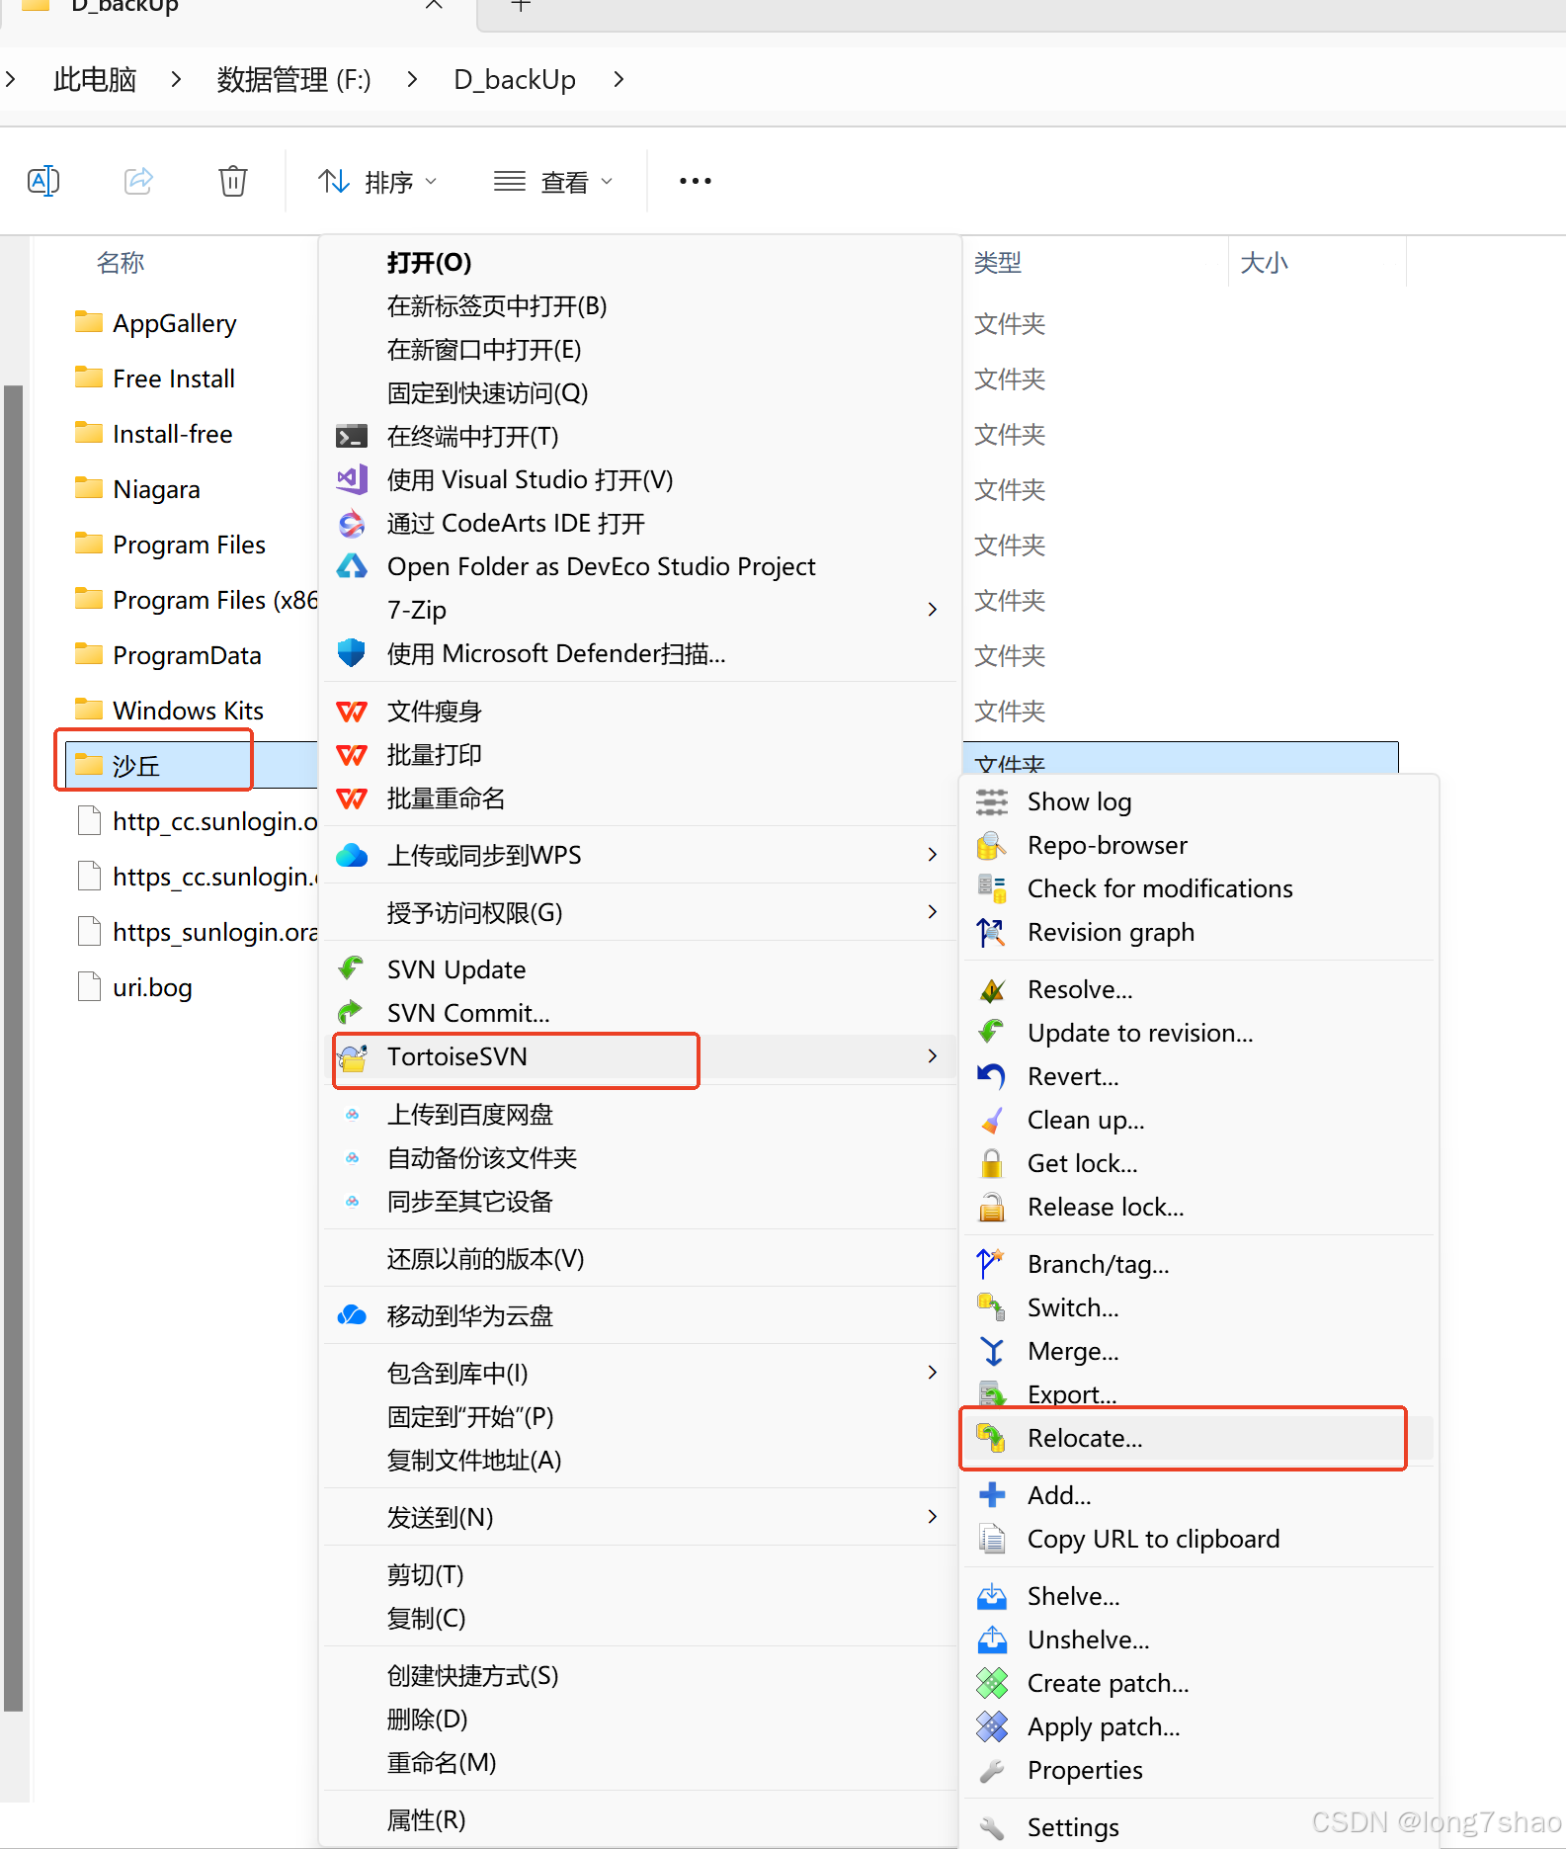
Task: Click the Create patch icon
Action: [x=992, y=1684]
